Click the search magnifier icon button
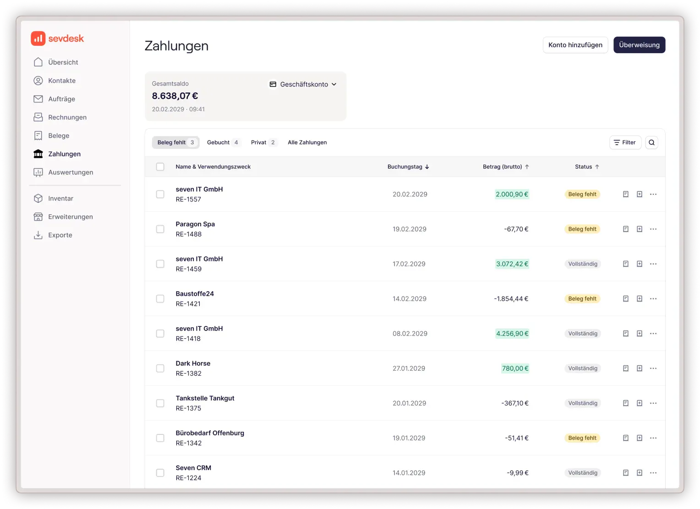The height and width of the screenshot is (509, 700). [651, 142]
